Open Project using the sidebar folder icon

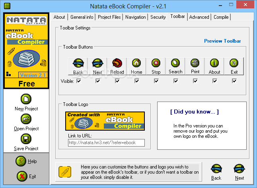26,119
